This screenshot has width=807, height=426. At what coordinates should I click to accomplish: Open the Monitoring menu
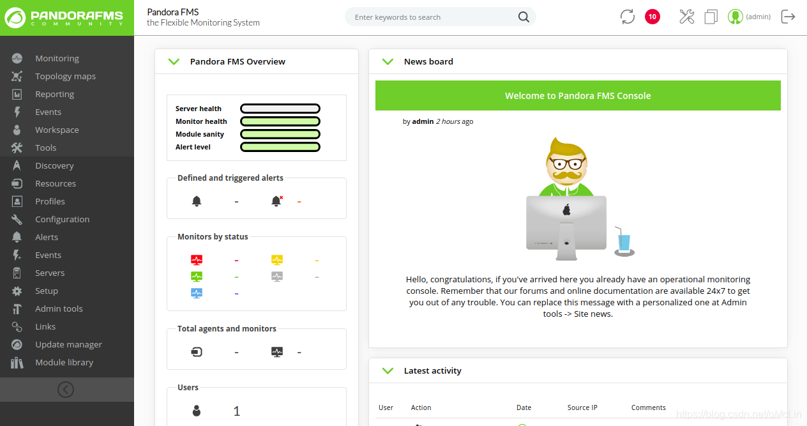[x=57, y=58]
